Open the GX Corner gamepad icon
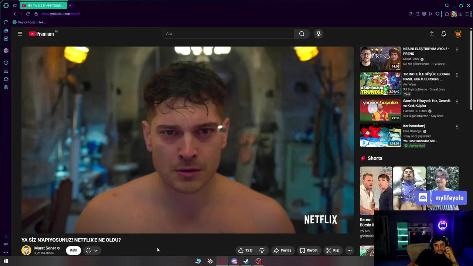 pos(15,6)
